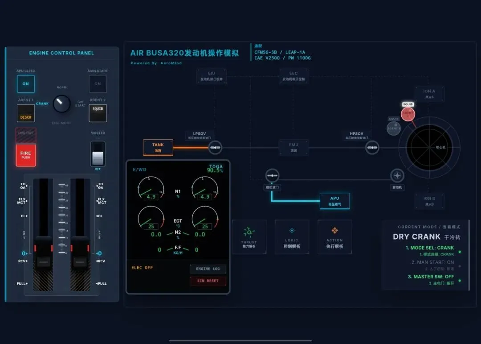Open the LOGIC control analysis card

(x=292, y=237)
